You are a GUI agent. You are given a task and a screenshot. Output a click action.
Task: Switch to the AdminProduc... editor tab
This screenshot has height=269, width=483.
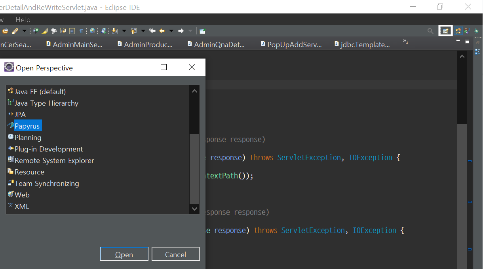tap(145, 45)
